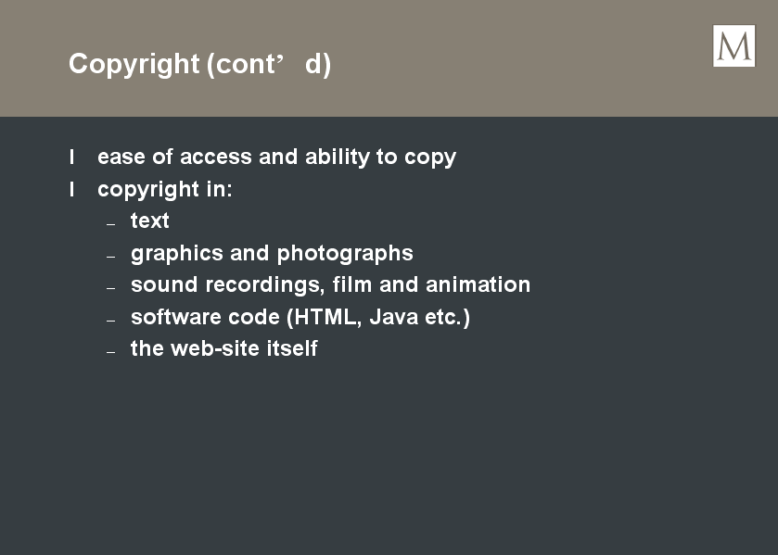
Task: Click the dash before sound recordings line
Action: [x=110, y=288]
